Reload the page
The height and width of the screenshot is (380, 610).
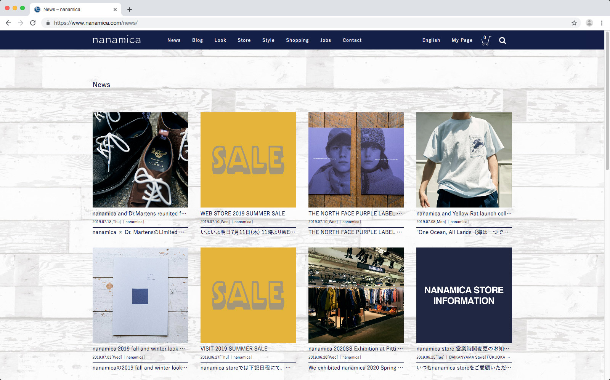coord(33,23)
